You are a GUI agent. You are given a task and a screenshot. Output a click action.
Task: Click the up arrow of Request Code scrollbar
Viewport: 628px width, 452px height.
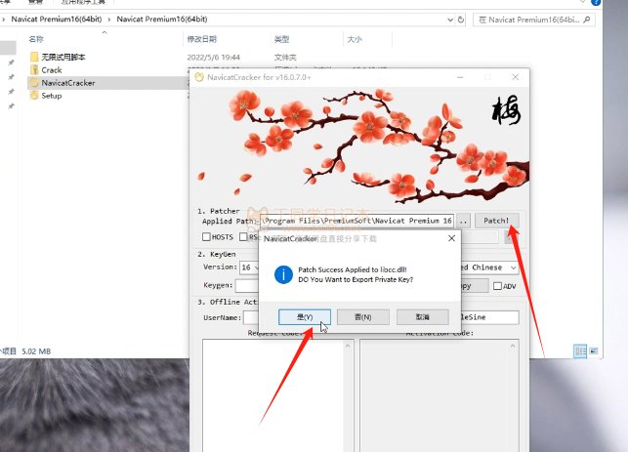pyautogui.click(x=348, y=346)
